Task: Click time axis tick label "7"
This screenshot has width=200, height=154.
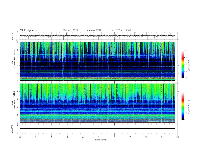Action: pos(130,137)
